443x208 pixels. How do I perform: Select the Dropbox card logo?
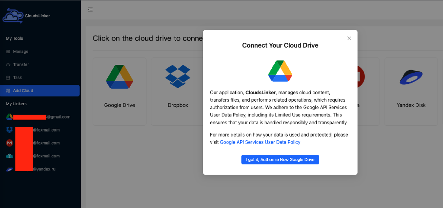click(x=178, y=76)
